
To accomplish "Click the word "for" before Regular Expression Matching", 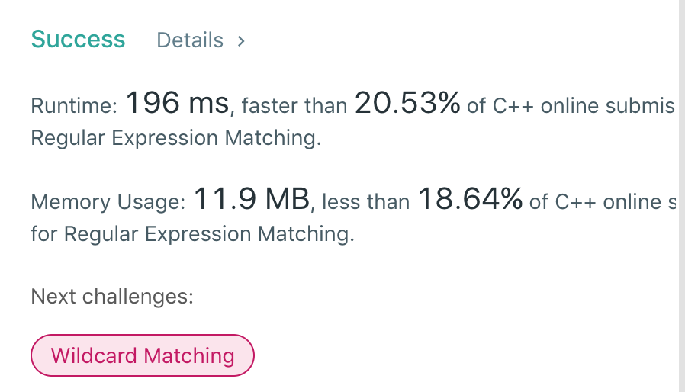I will tap(44, 234).
